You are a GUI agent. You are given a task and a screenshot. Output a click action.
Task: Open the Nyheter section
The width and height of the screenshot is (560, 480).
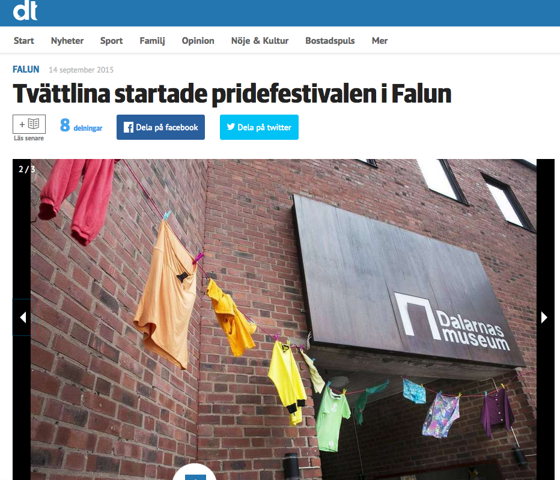(x=67, y=41)
